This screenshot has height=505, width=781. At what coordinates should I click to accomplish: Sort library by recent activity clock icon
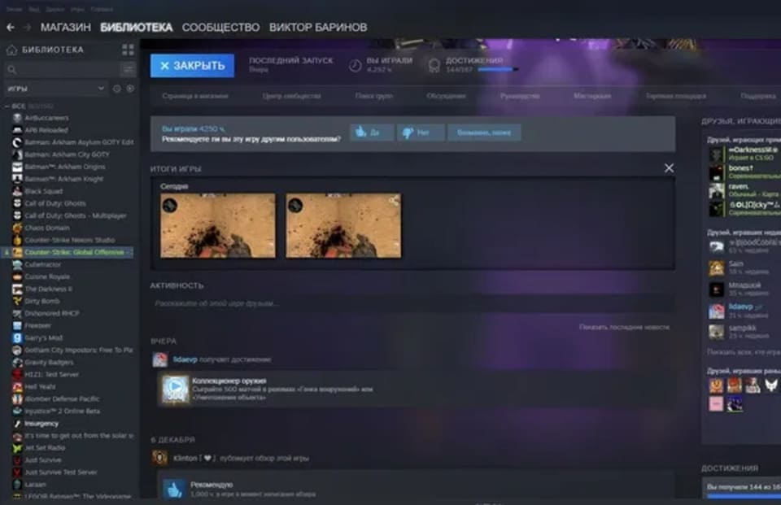coord(117,89)
